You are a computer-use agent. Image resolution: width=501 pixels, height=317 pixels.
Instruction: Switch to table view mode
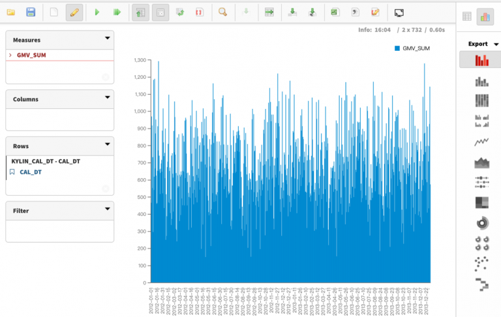pos(466,17)
